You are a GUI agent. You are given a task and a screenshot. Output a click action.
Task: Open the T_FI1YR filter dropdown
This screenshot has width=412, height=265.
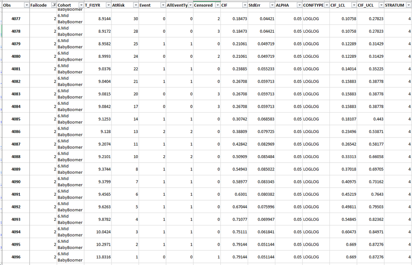[109, 5]
